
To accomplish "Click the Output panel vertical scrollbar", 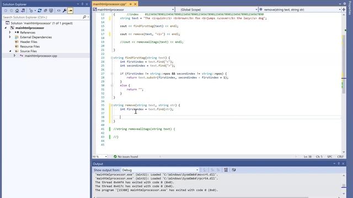I will 344,184.
